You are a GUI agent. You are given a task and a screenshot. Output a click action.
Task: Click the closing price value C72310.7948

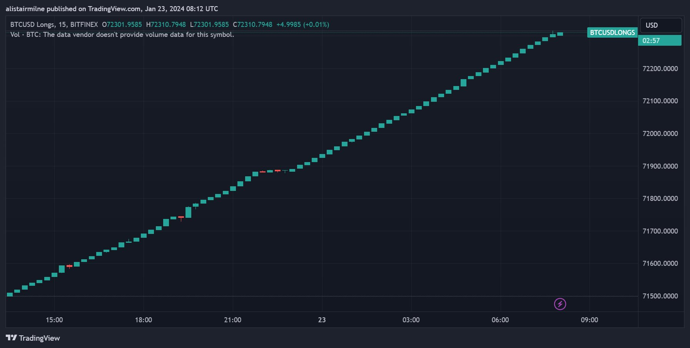coord(252,25)
